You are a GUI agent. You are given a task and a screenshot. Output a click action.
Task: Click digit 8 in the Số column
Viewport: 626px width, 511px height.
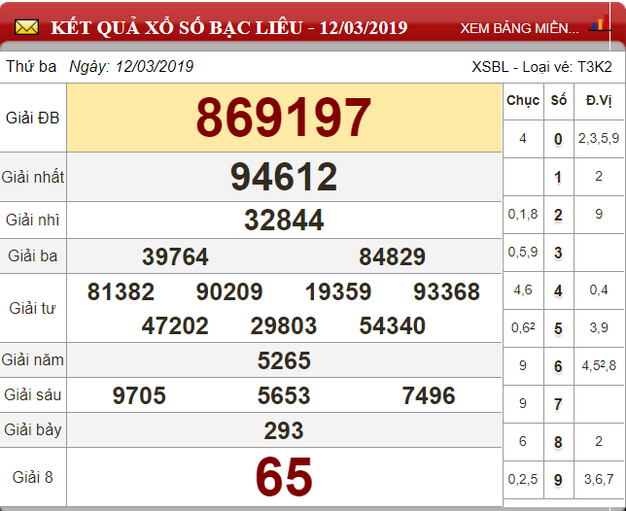click(x=559, y=442)
